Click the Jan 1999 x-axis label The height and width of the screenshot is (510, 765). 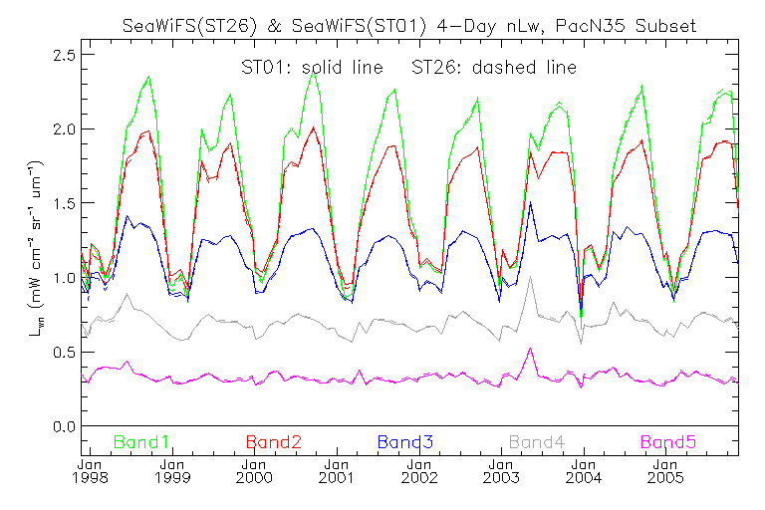click(172, 471)
